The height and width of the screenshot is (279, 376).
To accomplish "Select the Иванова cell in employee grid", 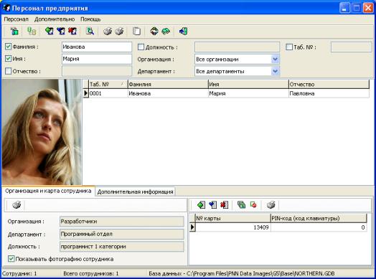I will (x=168, y=93).
